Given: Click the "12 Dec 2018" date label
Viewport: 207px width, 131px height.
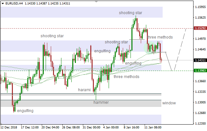Looking at the screenshot, I should tap(9, 127).
